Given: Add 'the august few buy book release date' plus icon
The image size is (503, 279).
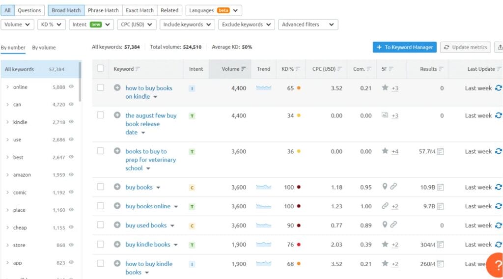Looking at the screenshot, I should click(117, 115).
